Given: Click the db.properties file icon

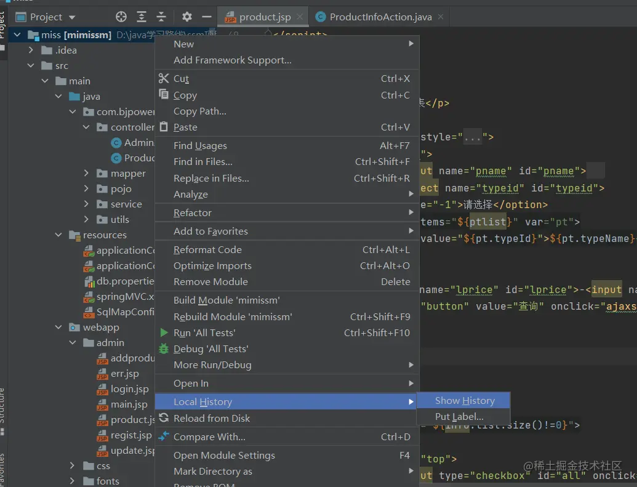Looking at the screenshot, I should click(x=89, y=281).
